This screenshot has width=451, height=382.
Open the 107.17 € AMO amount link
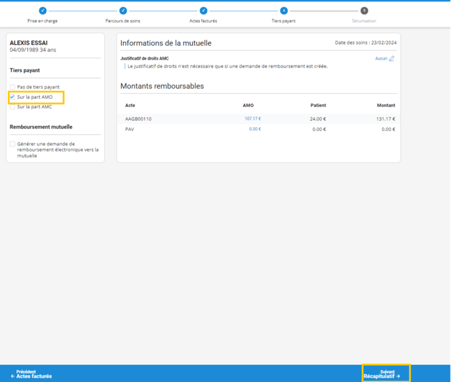click(252, 119)
